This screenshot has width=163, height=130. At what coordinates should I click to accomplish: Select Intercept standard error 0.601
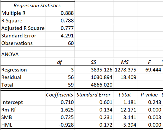[106, 102]
